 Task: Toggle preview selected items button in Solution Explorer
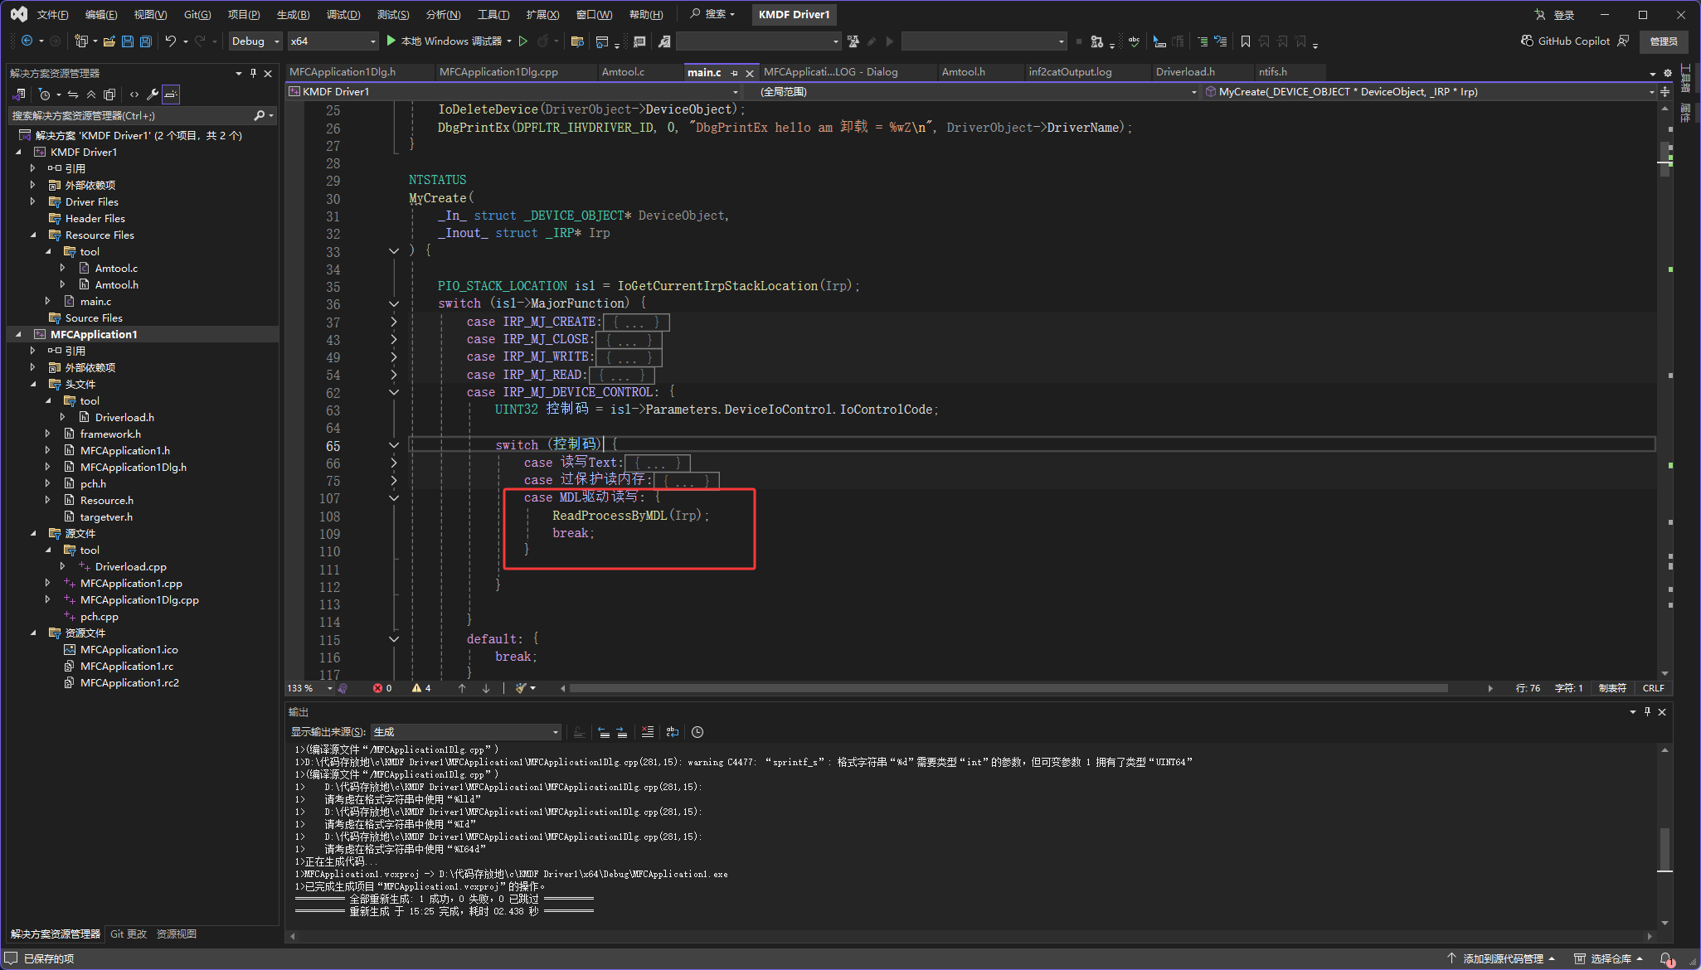pyautogui.click(x=171, y=94)
